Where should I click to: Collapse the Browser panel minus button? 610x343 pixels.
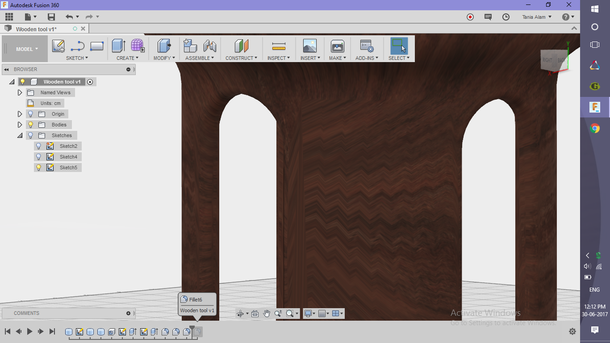tap(129, 69)
